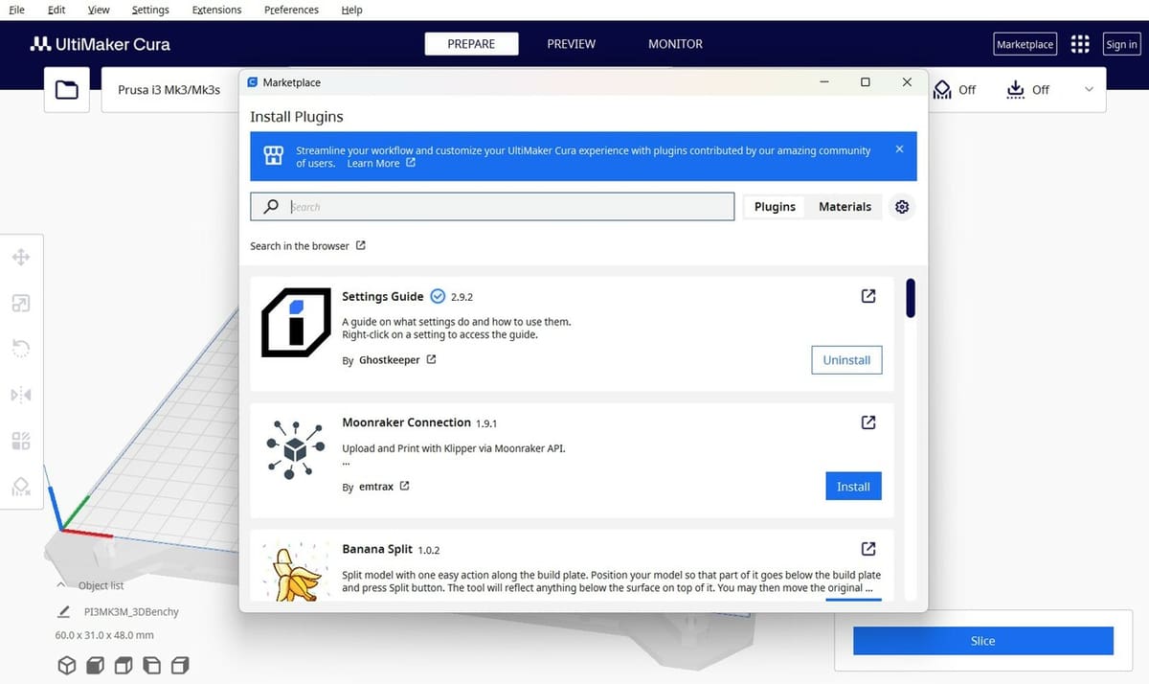
Task: Open the Preferences menu
Action: click(291, 10)
